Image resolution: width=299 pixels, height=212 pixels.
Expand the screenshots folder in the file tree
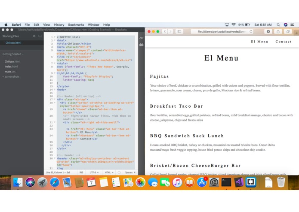11,77
